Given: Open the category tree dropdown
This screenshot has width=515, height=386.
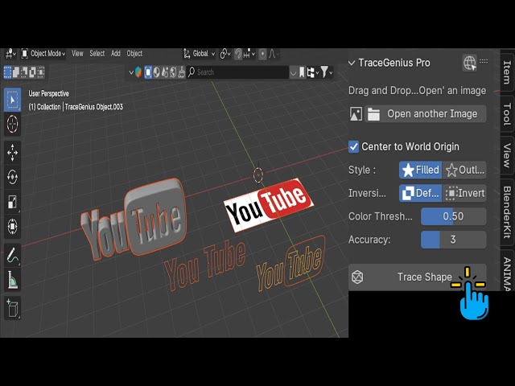Looking at the screenshot, I should click(312, 72).
